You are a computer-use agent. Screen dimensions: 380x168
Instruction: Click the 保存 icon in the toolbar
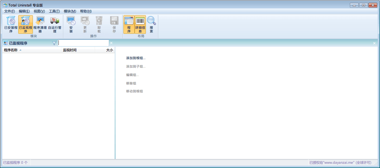tap(114, 25)
